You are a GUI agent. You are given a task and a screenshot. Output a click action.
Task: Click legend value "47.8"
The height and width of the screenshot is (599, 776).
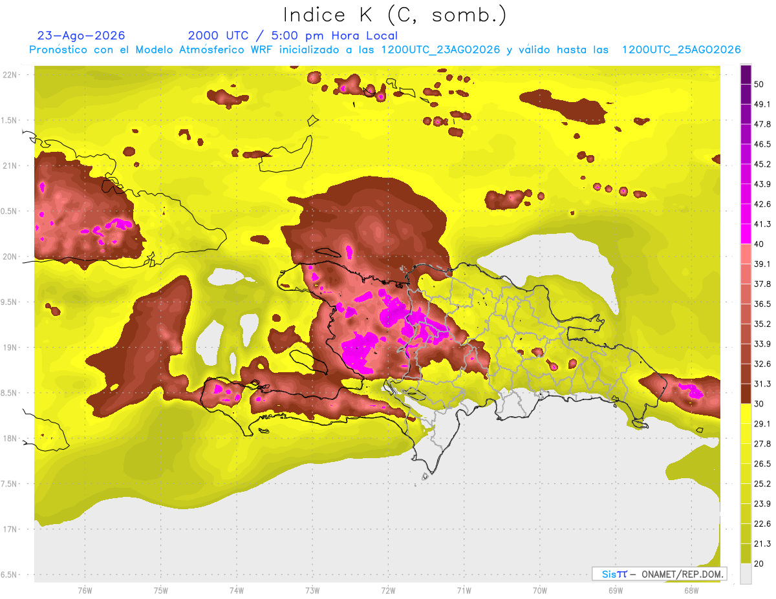pos(762,125)
